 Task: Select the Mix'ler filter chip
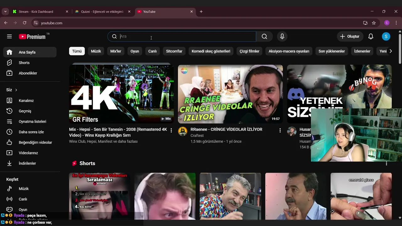(x=116, y=51)
